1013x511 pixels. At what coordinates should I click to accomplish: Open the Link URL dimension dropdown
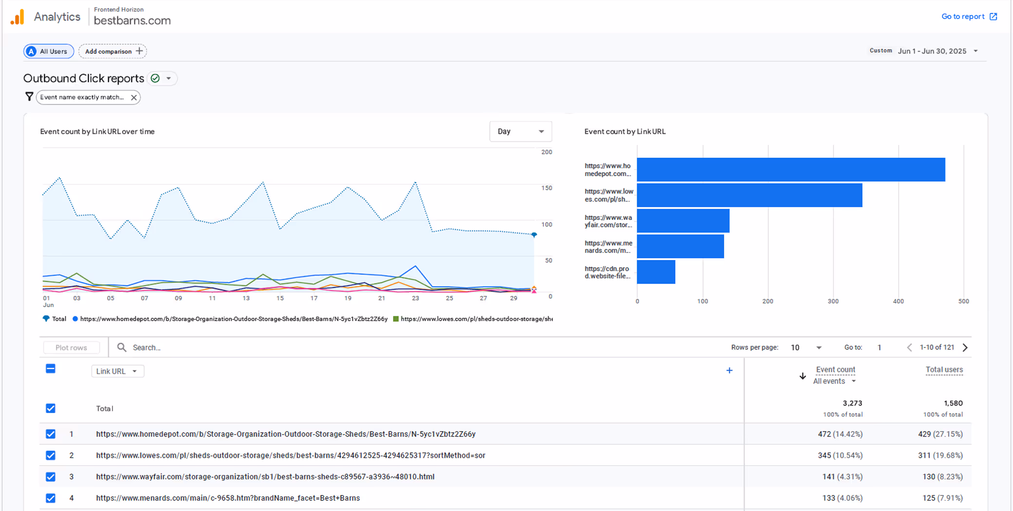pos(117,371)
